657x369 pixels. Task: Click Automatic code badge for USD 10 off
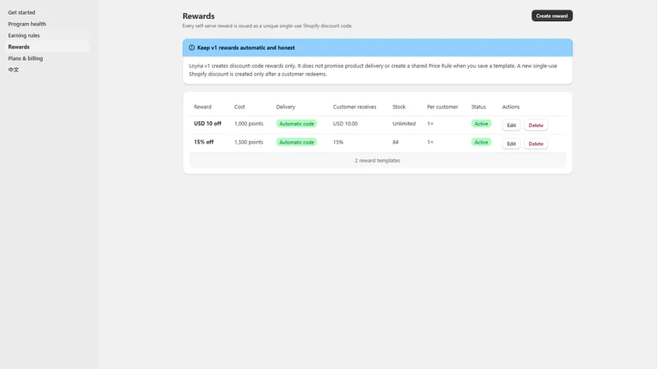pos(296,124)
